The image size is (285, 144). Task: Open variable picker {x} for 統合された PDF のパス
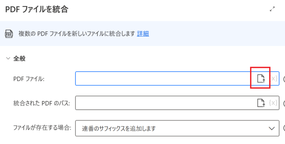point(273,103)
